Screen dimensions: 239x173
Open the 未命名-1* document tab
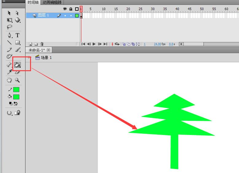[37, 50]
